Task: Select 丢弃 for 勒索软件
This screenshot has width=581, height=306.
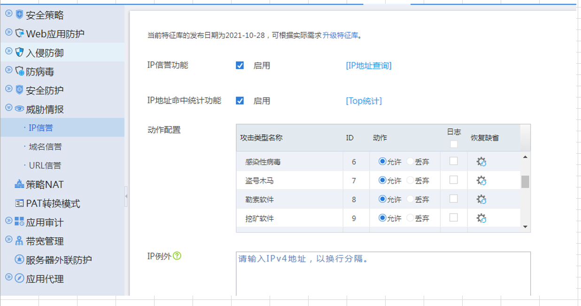Action: pyautogui.click(x=410, y=199)
